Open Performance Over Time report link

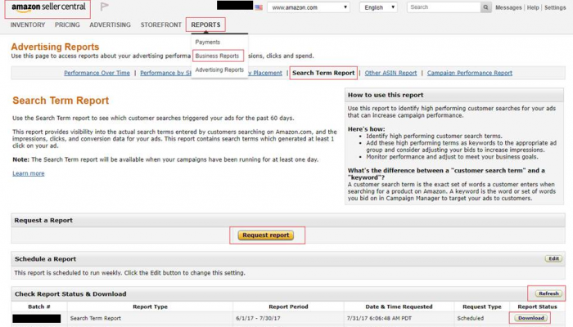pos(97,73)
